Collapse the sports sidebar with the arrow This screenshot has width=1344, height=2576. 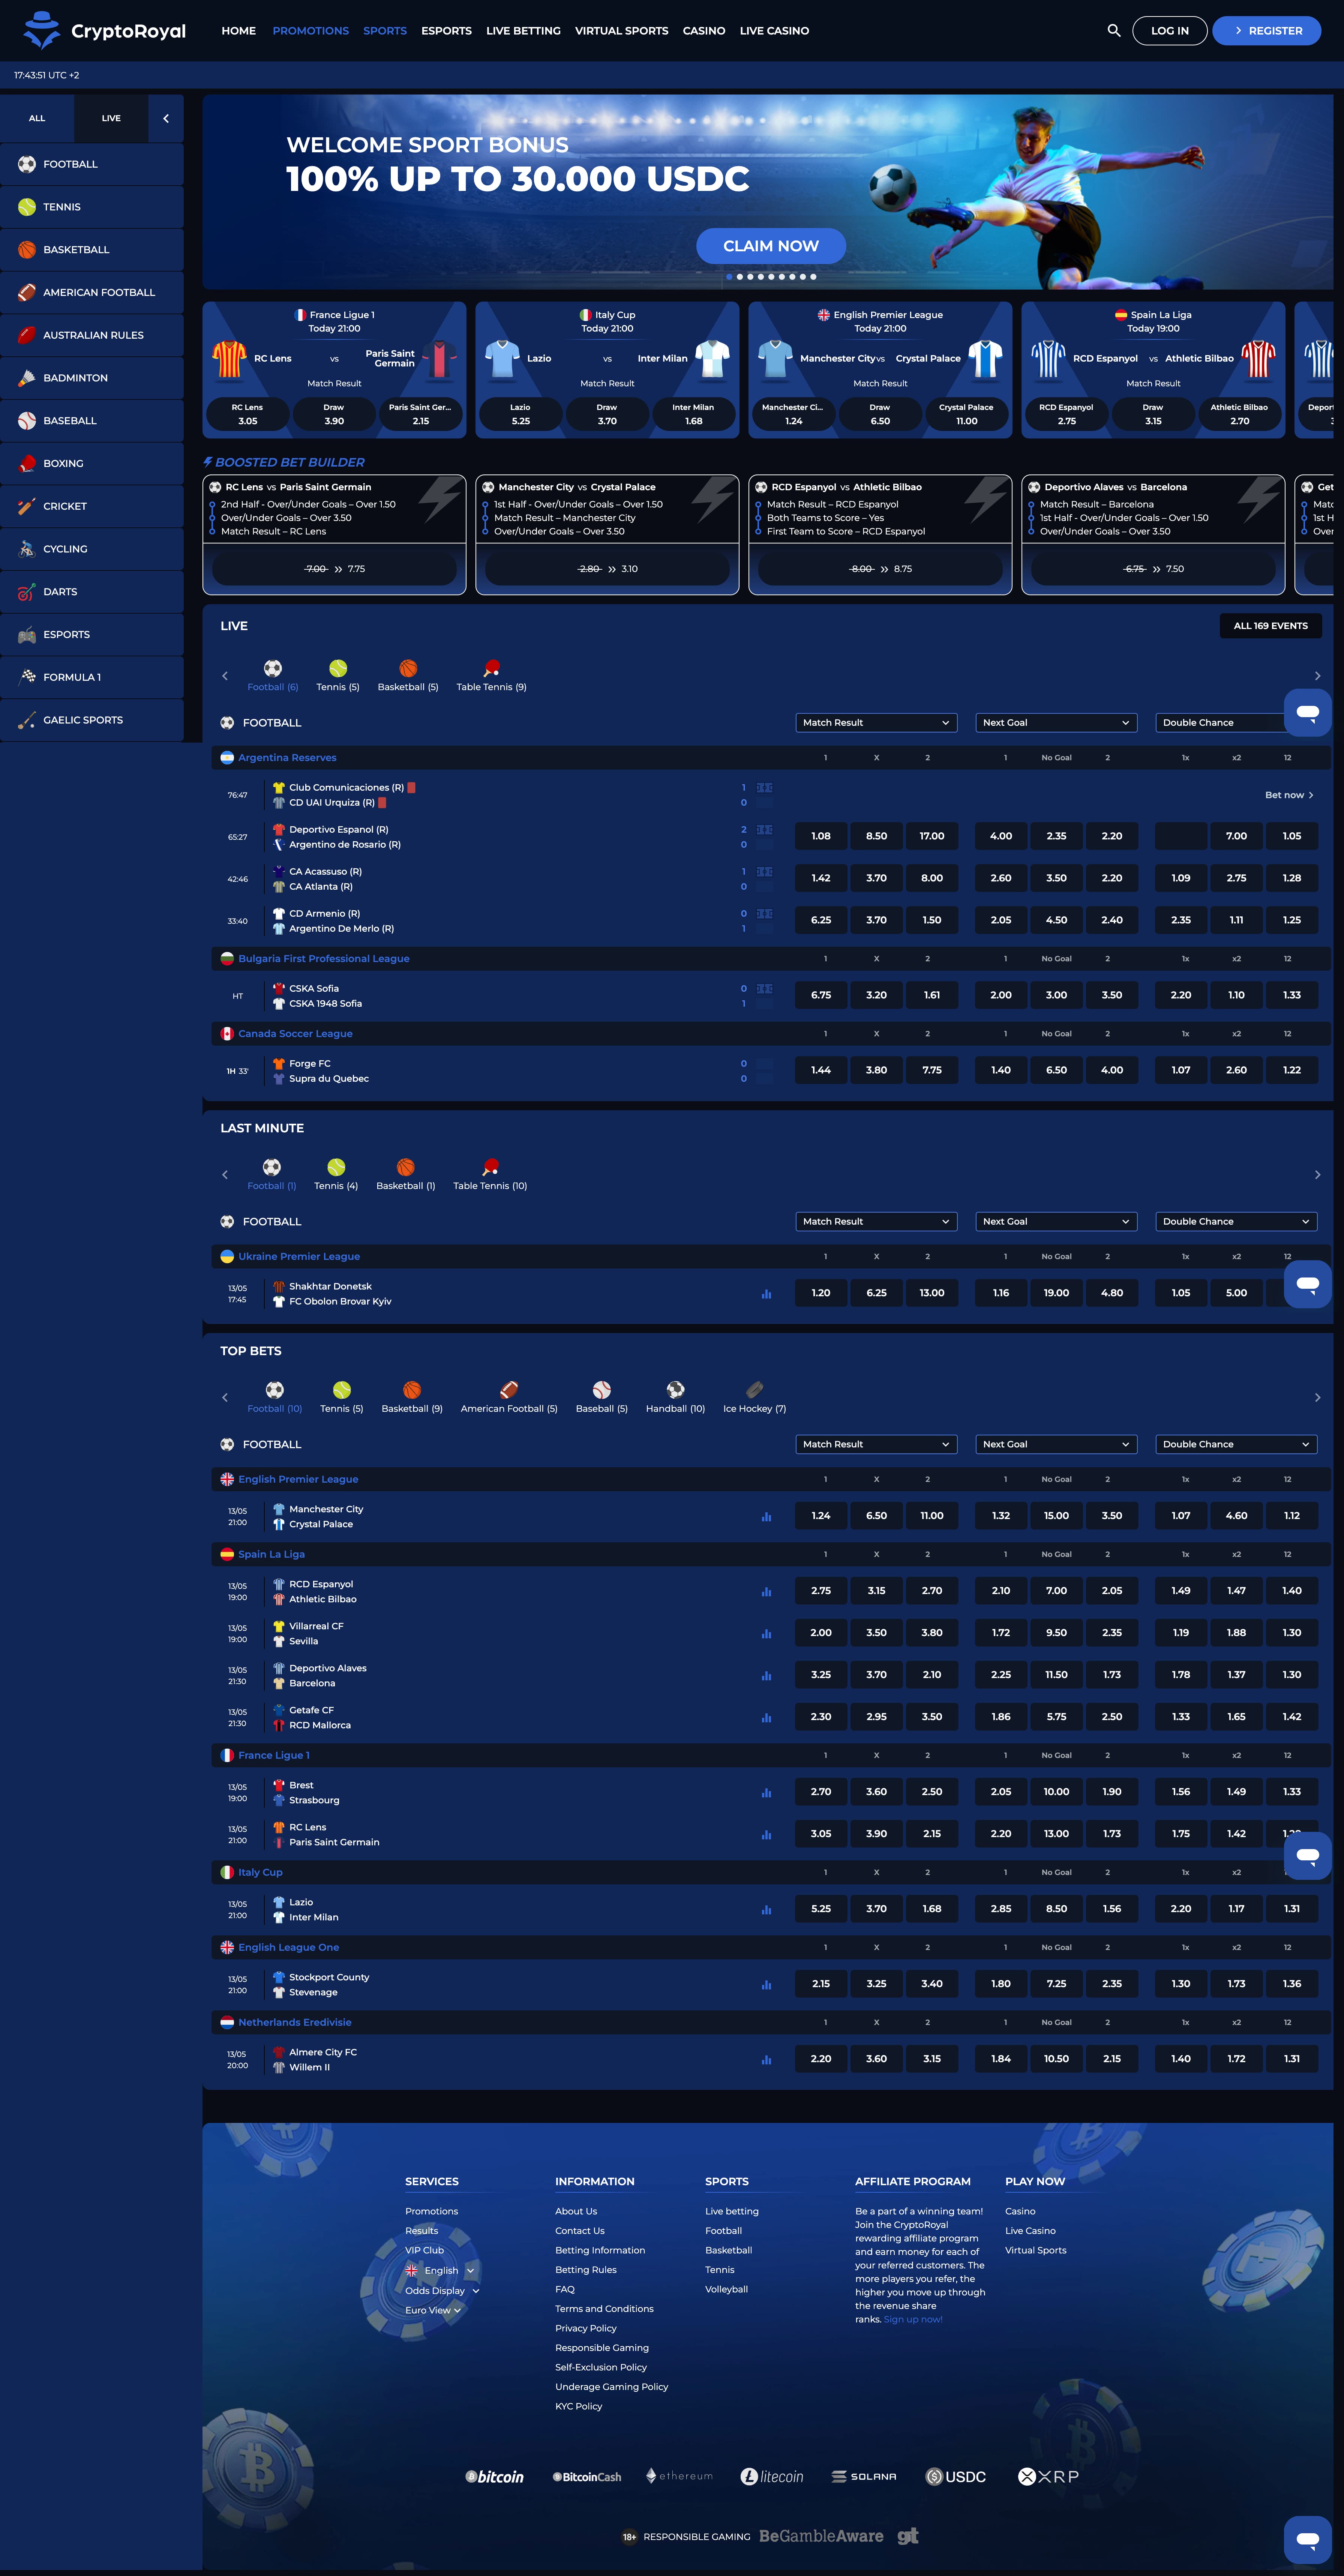(x=166, y=118)
